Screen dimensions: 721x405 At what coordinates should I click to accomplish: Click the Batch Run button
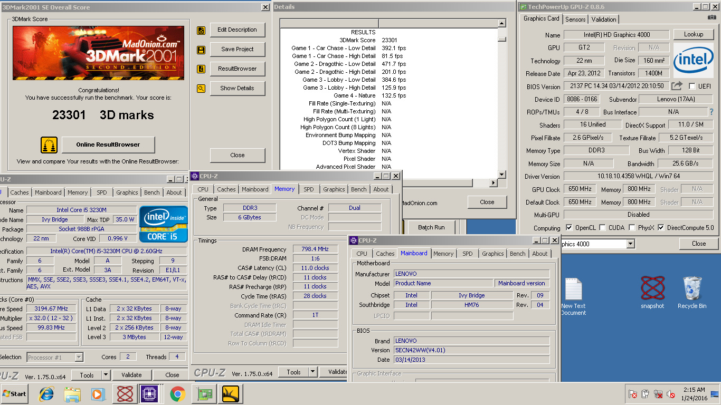[431, 227]
